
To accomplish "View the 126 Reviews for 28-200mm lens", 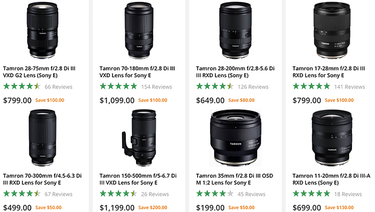I will pos(253,87).
